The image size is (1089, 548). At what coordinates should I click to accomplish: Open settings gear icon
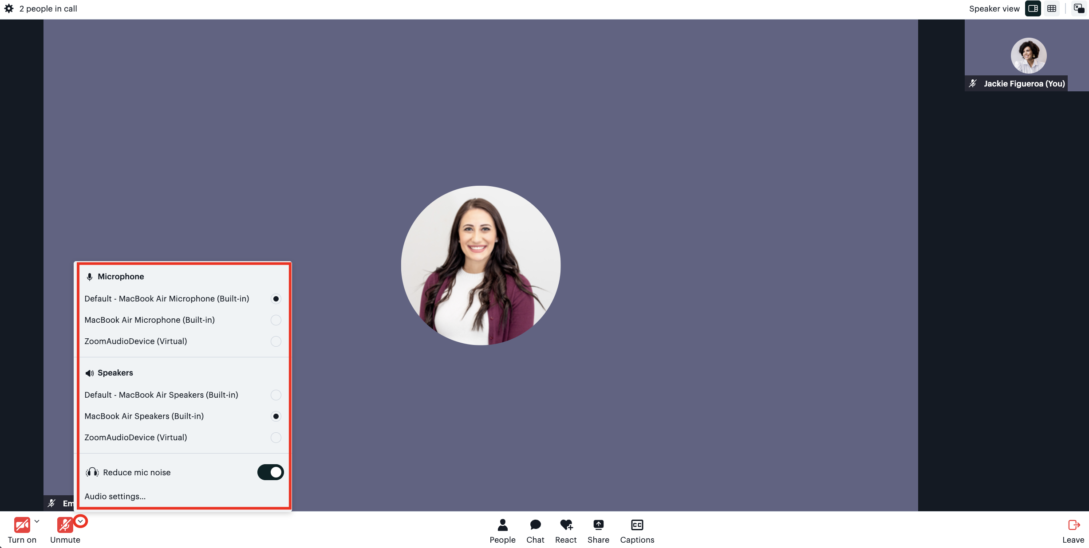9,8
